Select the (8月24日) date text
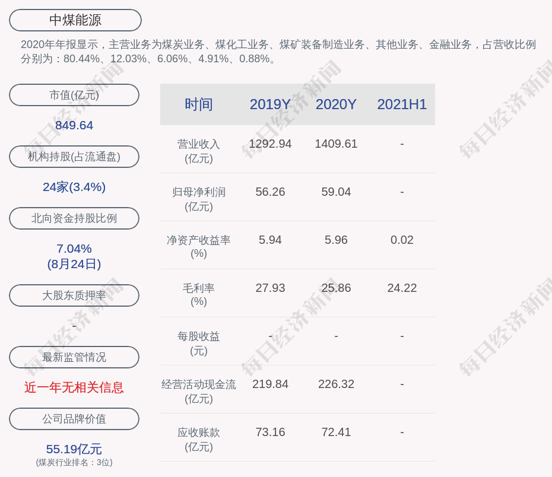Image resolution: width=552 pixels, height=477 pixels. pos(74,264)
